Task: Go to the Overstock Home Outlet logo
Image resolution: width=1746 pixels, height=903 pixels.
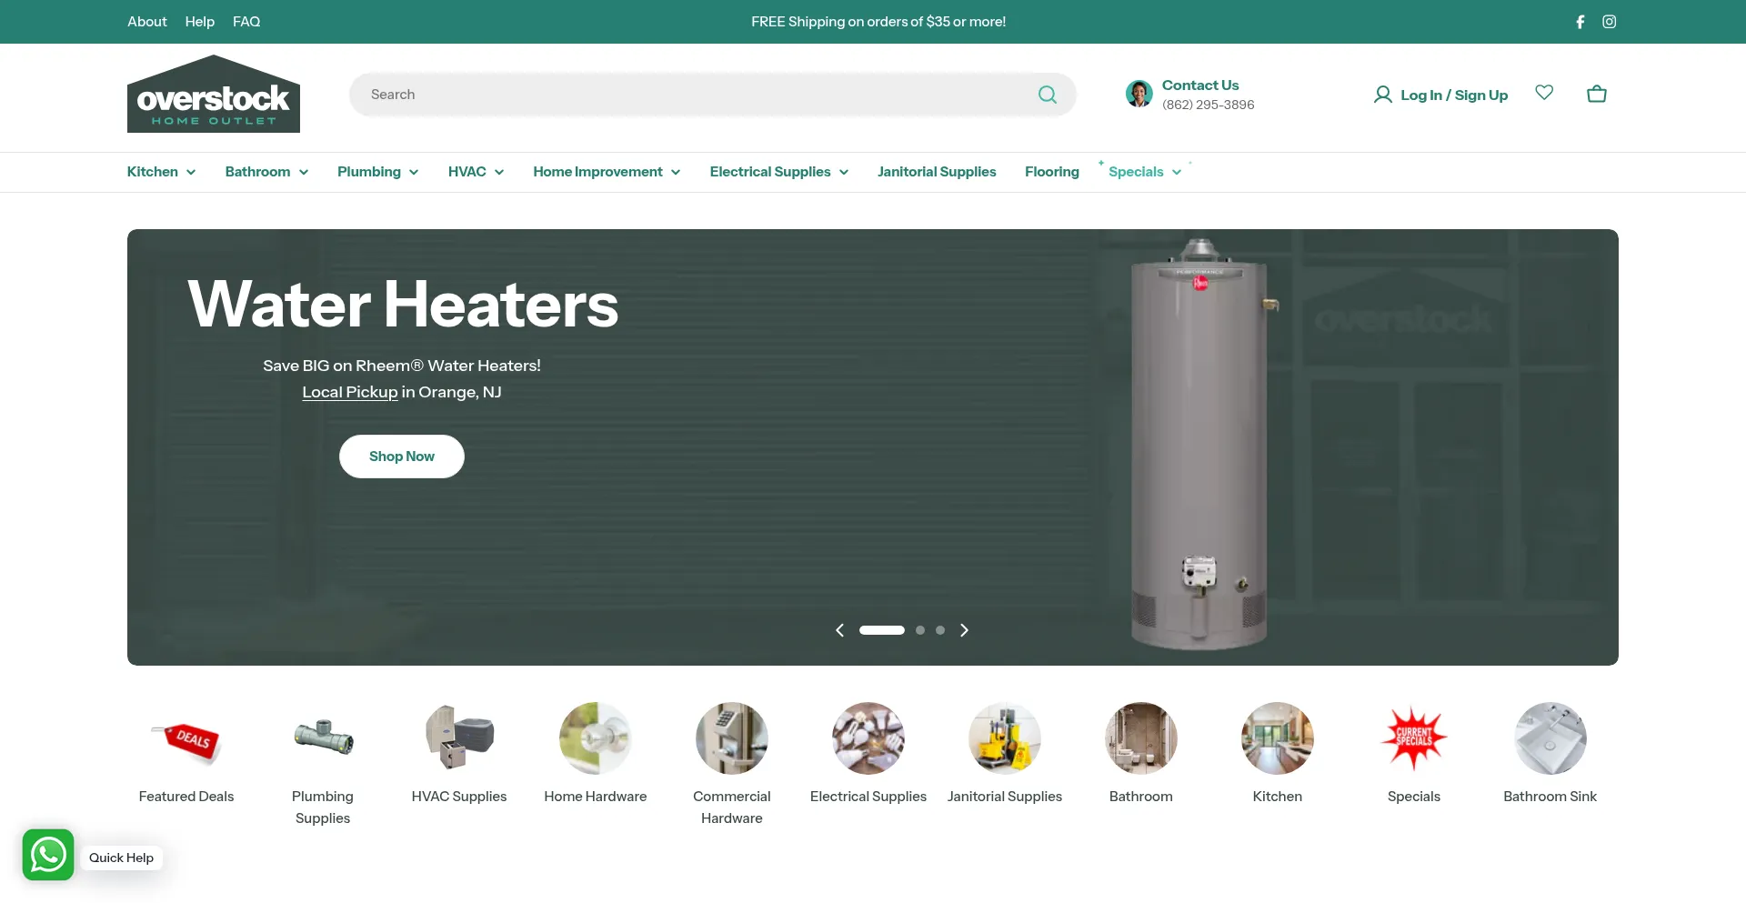Action: pos(214,94)
